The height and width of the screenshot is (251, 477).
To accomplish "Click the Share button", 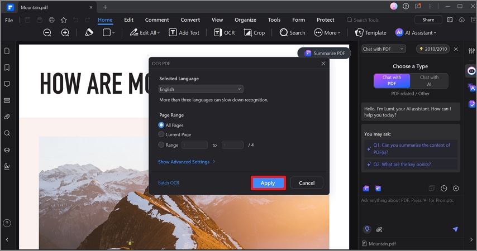I will (428, 20).
